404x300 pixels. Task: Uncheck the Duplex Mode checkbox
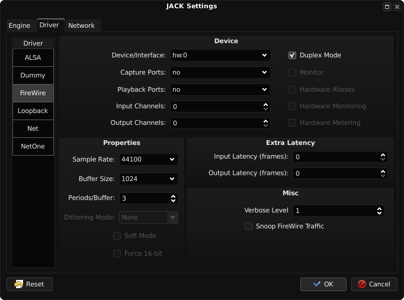point(292,55)
